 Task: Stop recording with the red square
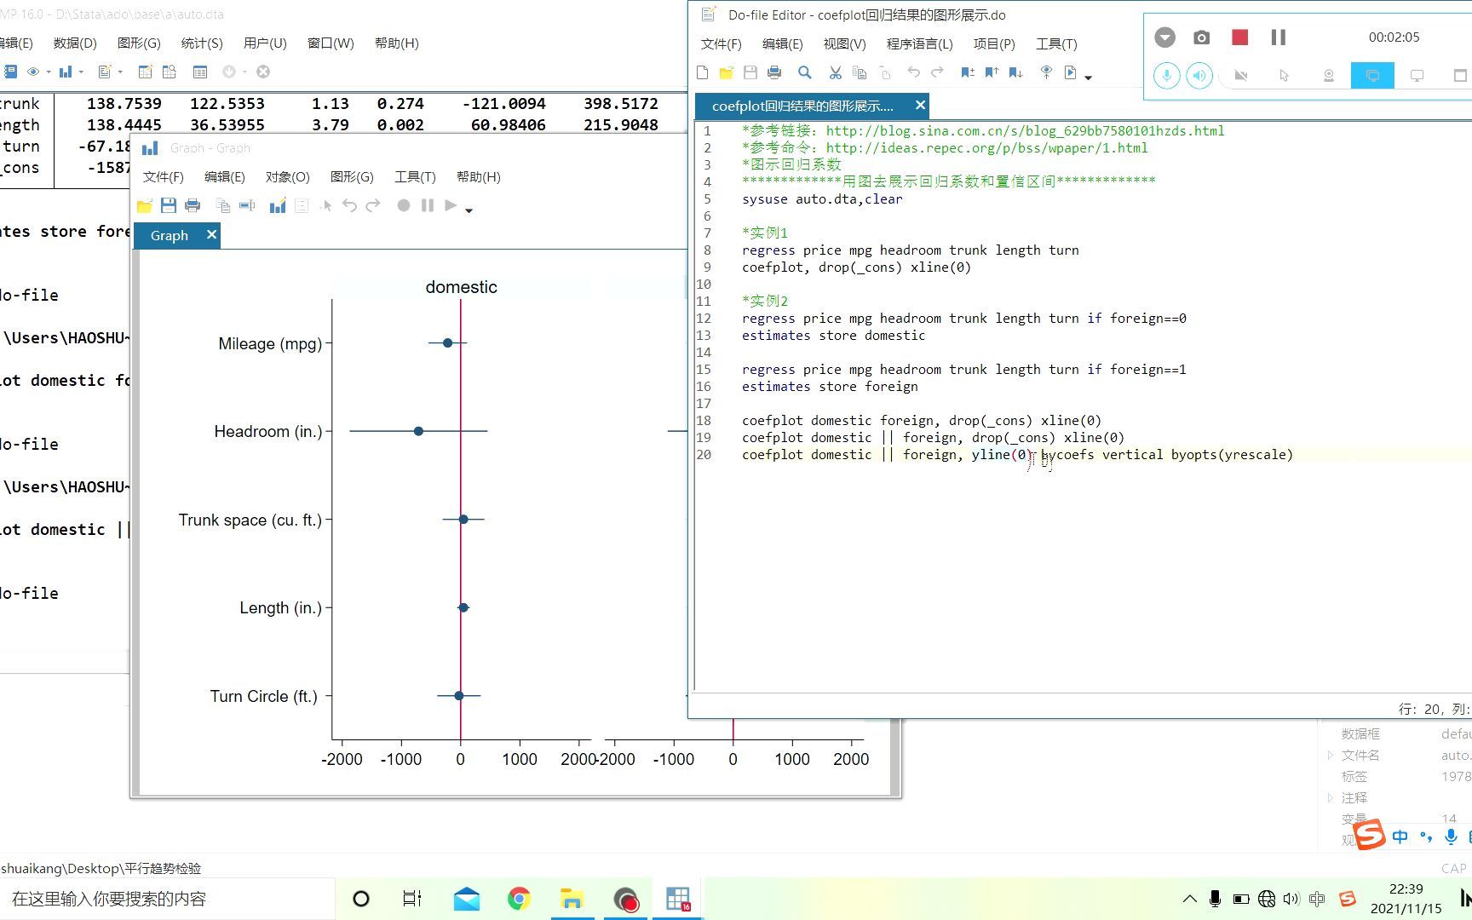pos(1239,37)
